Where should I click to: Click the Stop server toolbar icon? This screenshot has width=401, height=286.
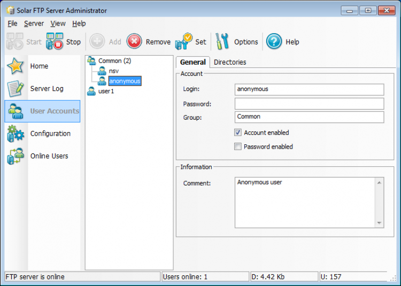(x=55, y=41)
